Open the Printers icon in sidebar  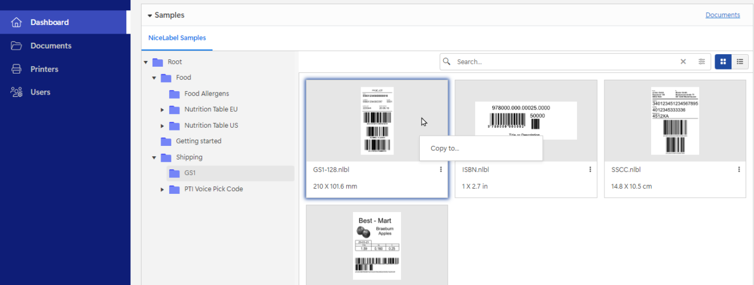(x=17, y=69)
